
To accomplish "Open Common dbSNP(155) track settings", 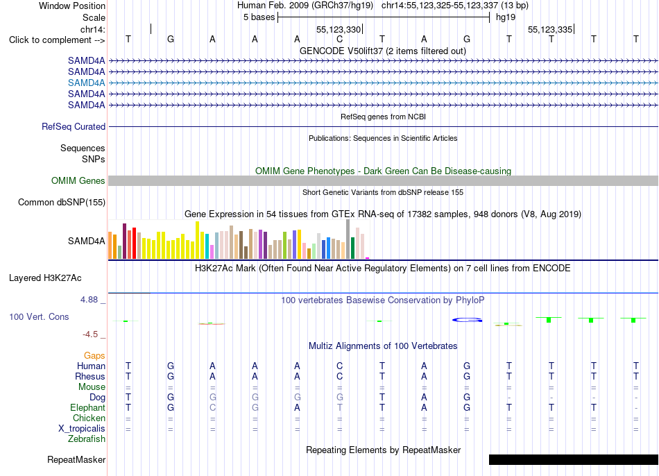I will point(61,202).
